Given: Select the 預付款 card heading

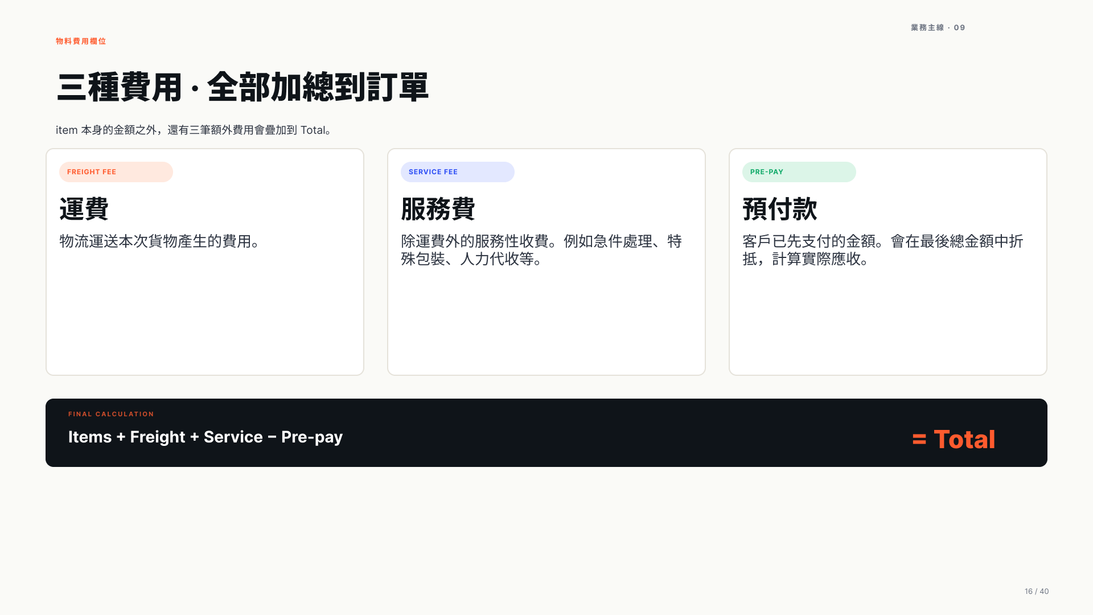Looking at the screenshot, I should [780, 209].
